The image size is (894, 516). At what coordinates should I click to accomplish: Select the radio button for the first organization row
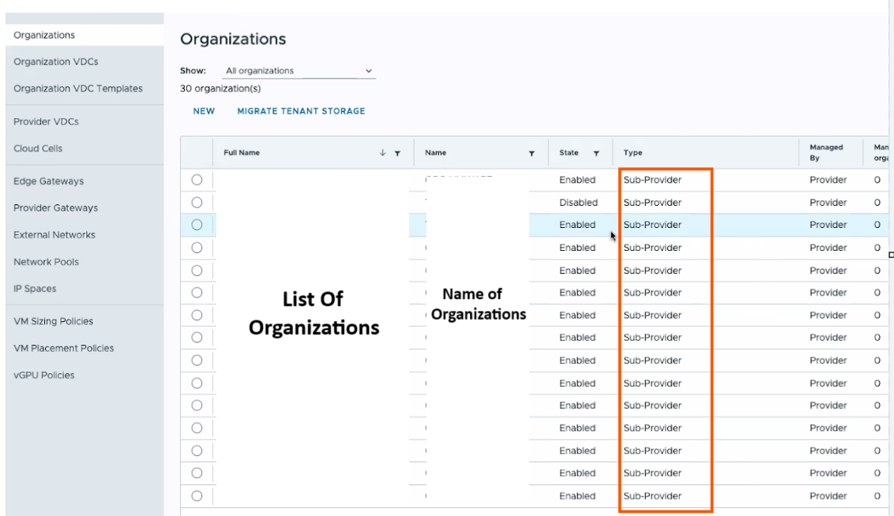(197, 180)
